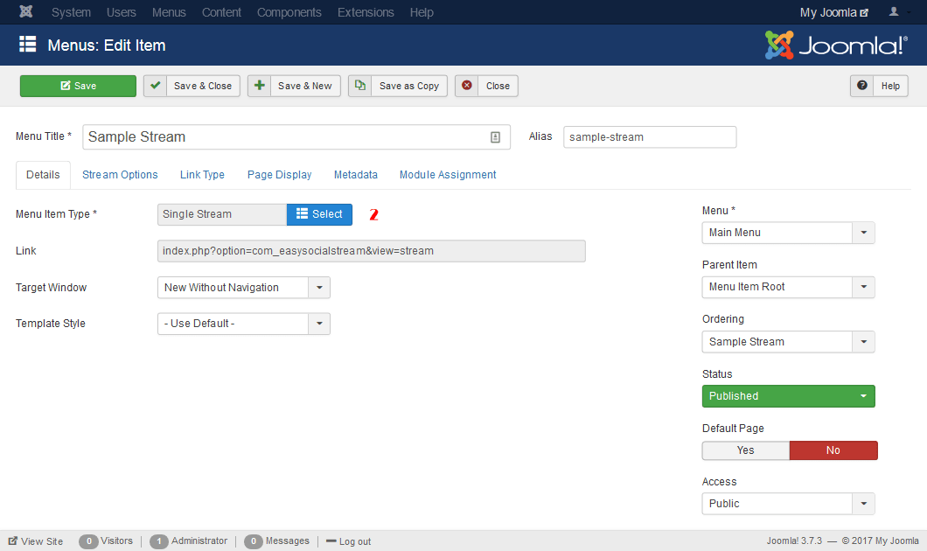This screenshot has height=551, width=927.
Task: Click the Single Stream menu item type field
Action: (222, 214)
